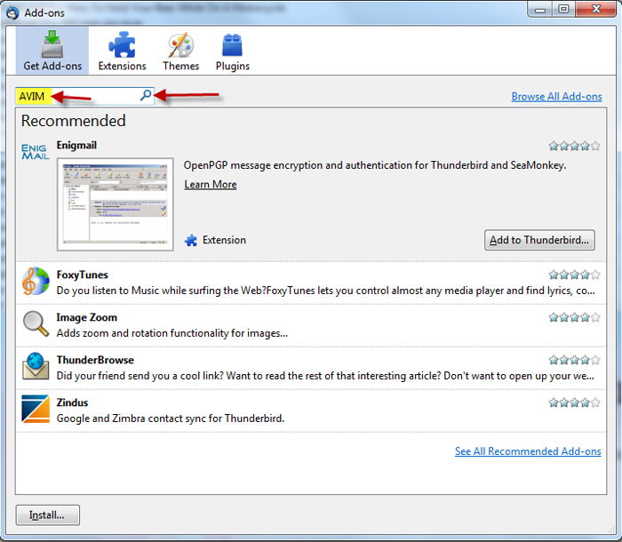Minimize the Add-ons window
This screenshot has width=622, height=542.
[x=540, y=9]
